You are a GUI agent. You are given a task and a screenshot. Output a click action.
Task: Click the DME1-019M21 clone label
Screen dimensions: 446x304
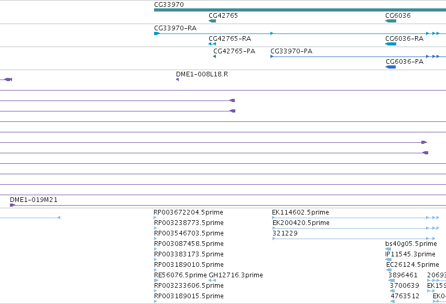point(34,200)
